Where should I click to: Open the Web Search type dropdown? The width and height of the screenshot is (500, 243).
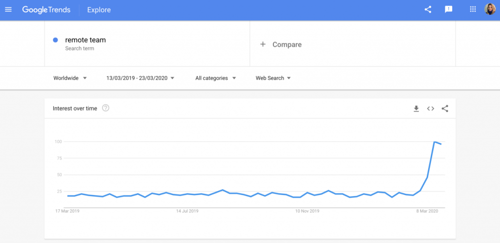pyautogui.click(x=273, y=78)
